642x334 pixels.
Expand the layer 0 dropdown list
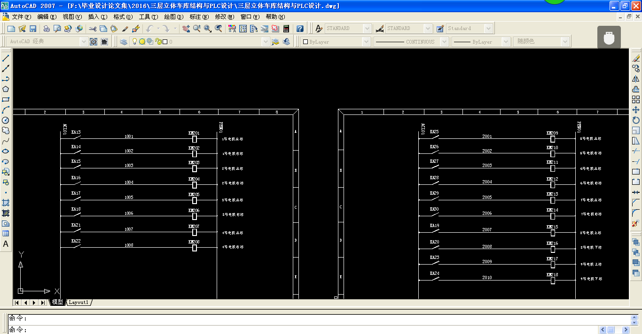266,42
